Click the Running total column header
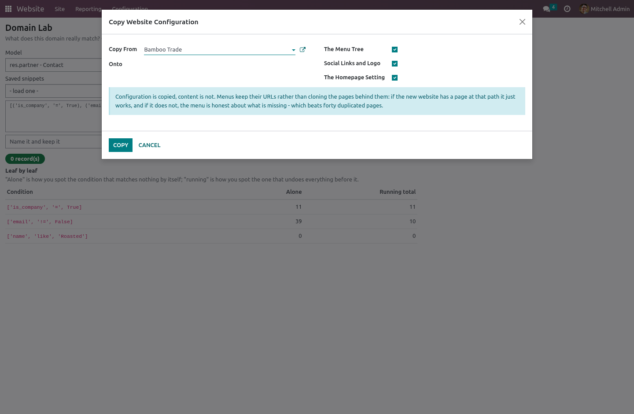This screenshot has width=634, height=414. (x=398, y=192)
